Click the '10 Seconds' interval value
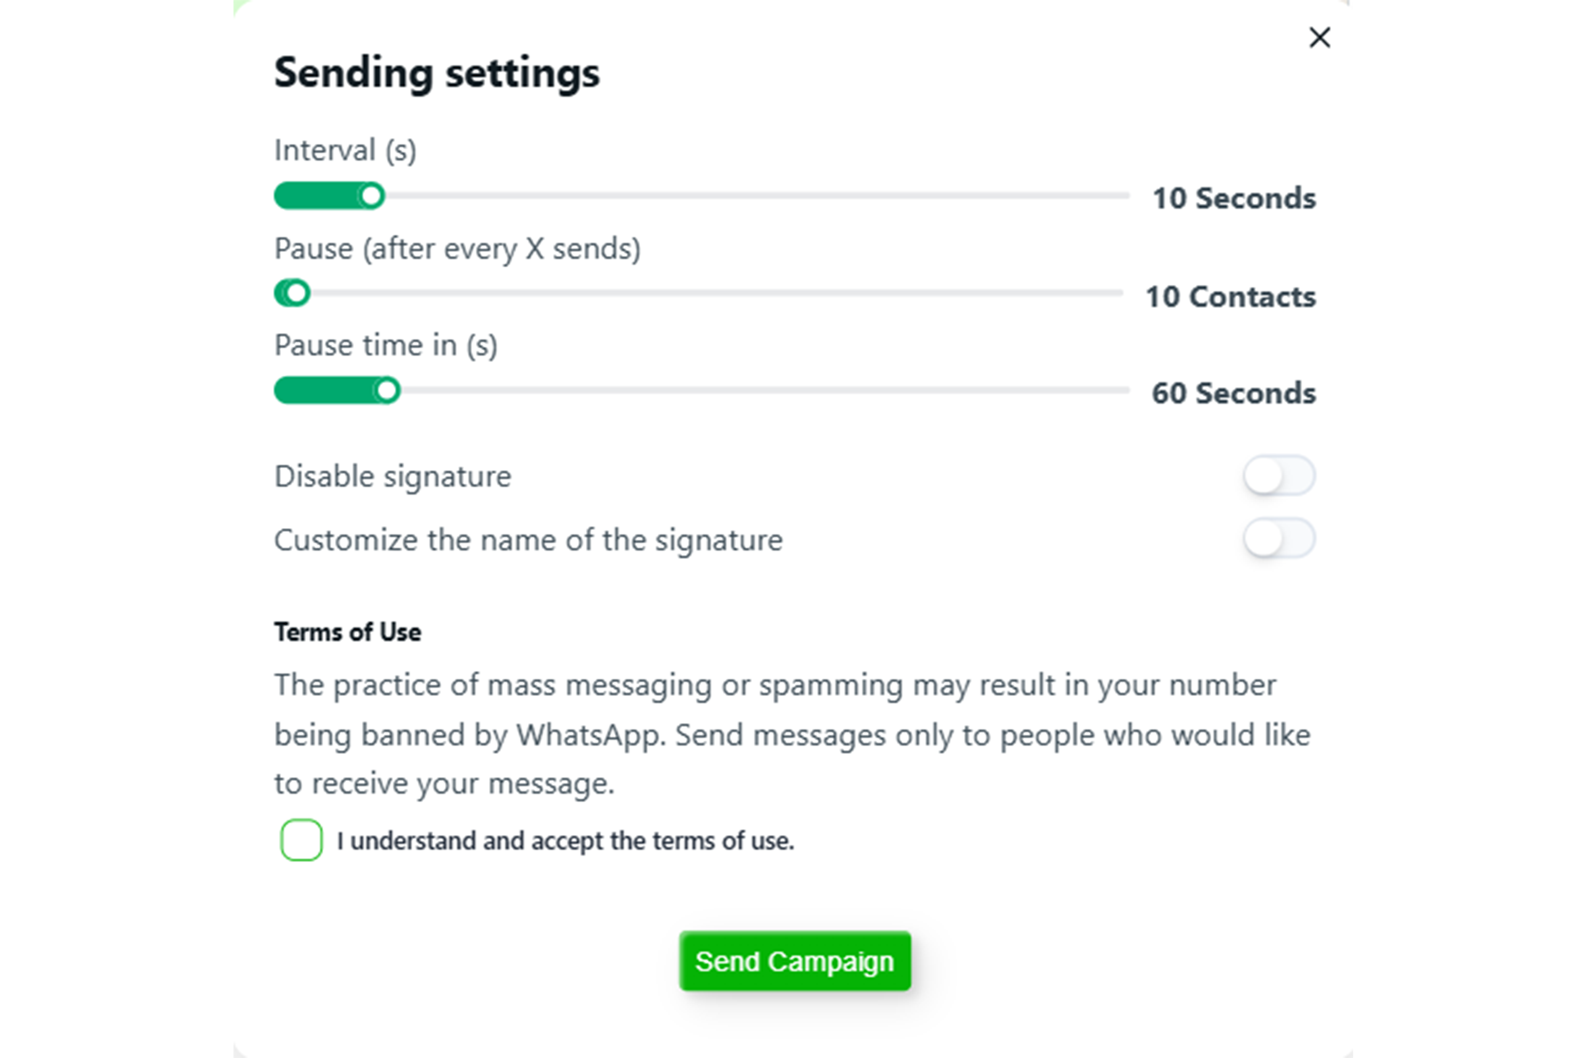 pyautogui.click(x=1234, y=198)
